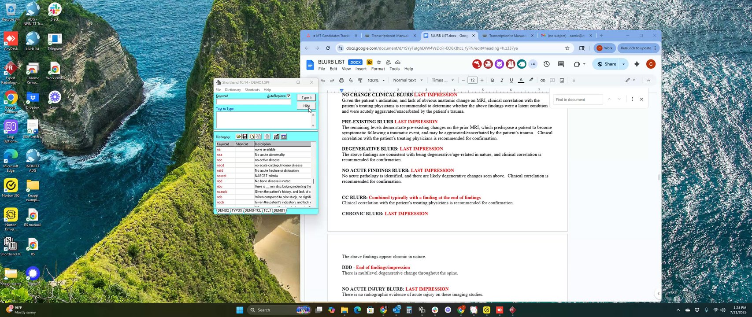Viewport: 752px width, 317px height.
Task: Redo edit in Google Docs toolbar
Action: click(x=332, y=81)
